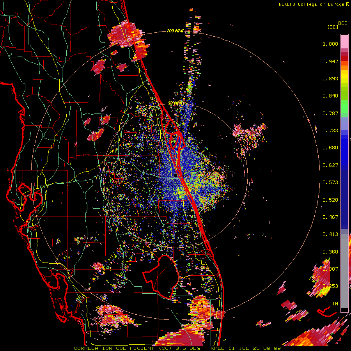Image resolution: width=351 pixels, height=351 pixels.
Task: Click the 0.360 scale value
Action: [x=330, y=252]
